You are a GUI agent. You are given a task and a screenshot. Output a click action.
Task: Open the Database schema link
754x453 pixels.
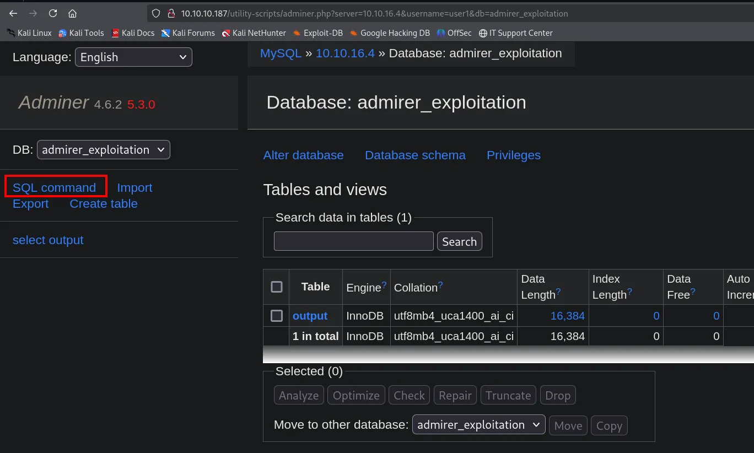pyautogui.click(x=415, y=155)
